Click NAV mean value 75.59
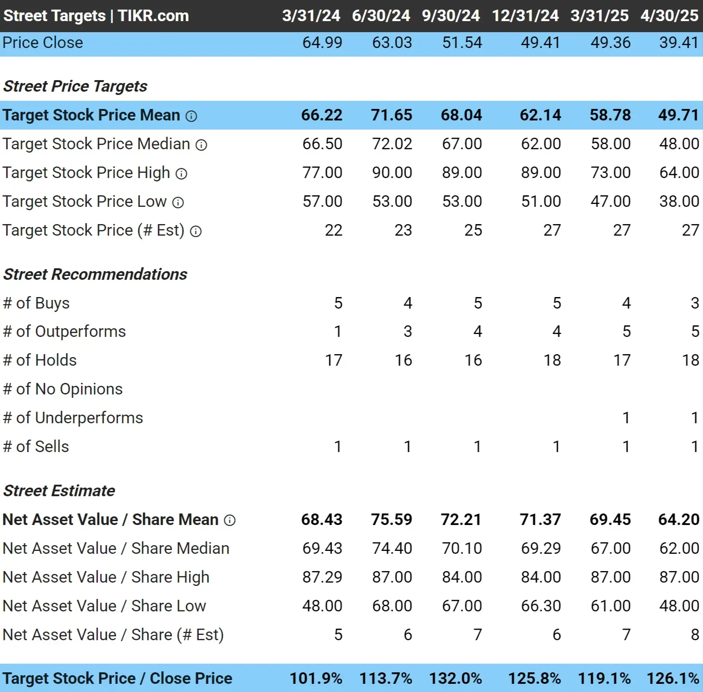This screenshot has width=703, height=692. tap(391, 520)
